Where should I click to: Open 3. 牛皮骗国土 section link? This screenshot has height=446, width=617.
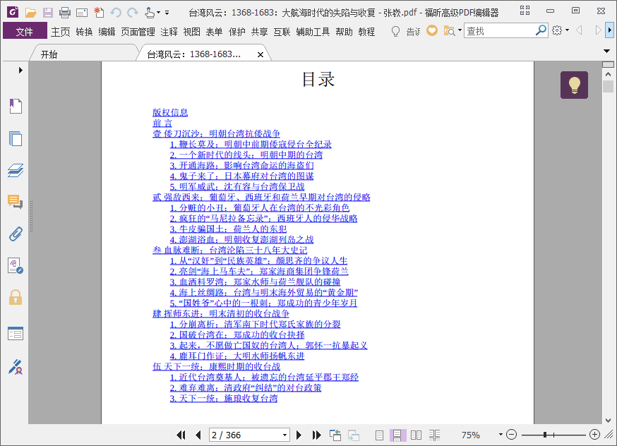[228, 229]
